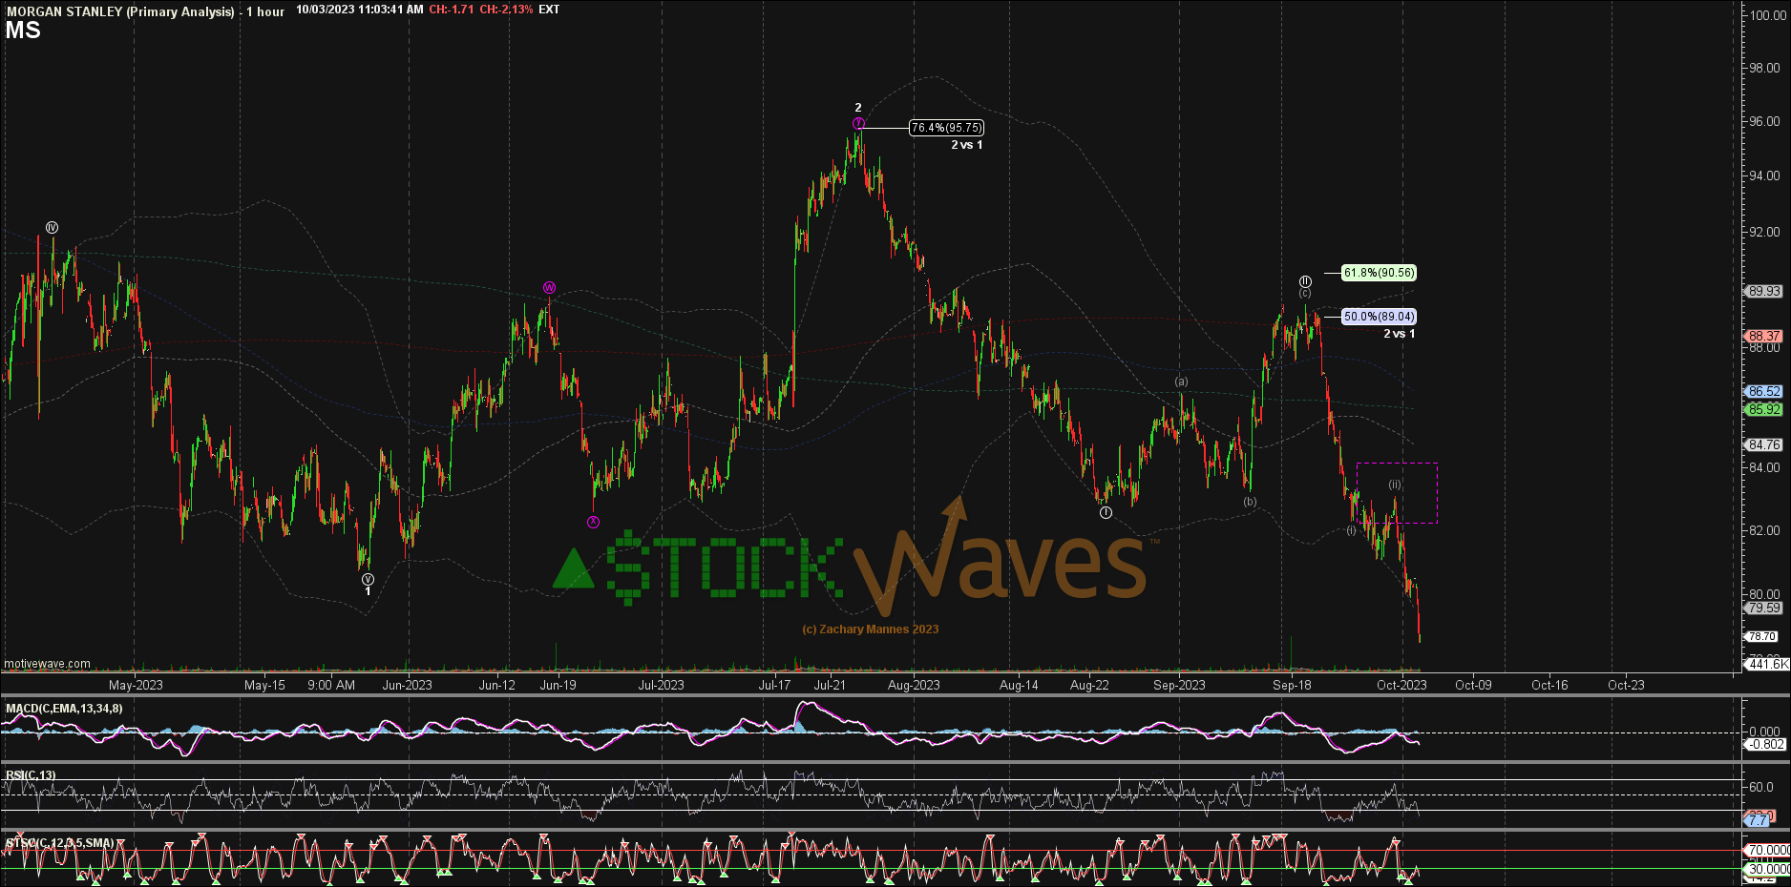Click the (b) wave label near the September low
The width and height of the screenshot is (1791, 887).
pyautogui.click(x=1250, y=502)
